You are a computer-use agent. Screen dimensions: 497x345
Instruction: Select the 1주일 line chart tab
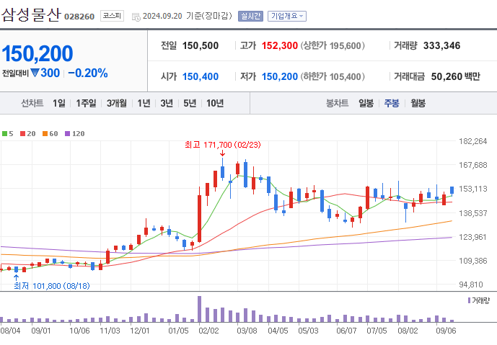coord(86,103)
